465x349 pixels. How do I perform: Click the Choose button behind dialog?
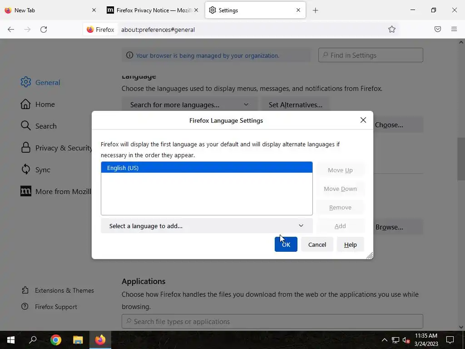(x=397, y=125)
